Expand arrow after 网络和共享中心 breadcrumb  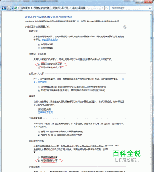[x=70, y=8]
